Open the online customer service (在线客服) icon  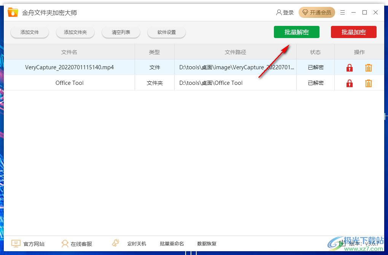point(65,244)
